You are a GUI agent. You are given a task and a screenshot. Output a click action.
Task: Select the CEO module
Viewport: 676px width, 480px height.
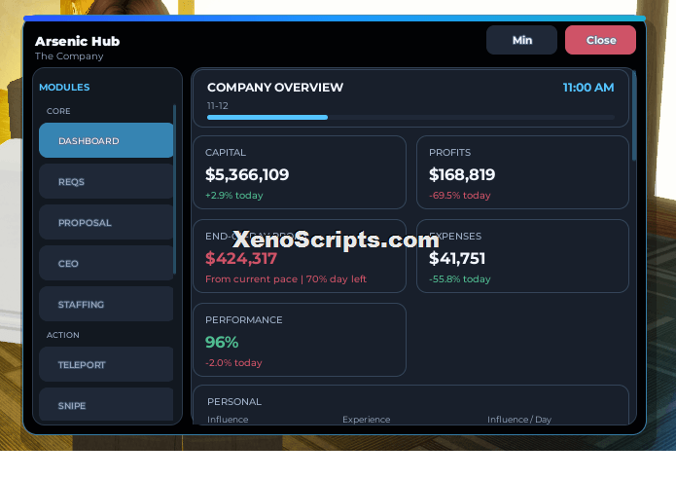(x=106, y=263)
